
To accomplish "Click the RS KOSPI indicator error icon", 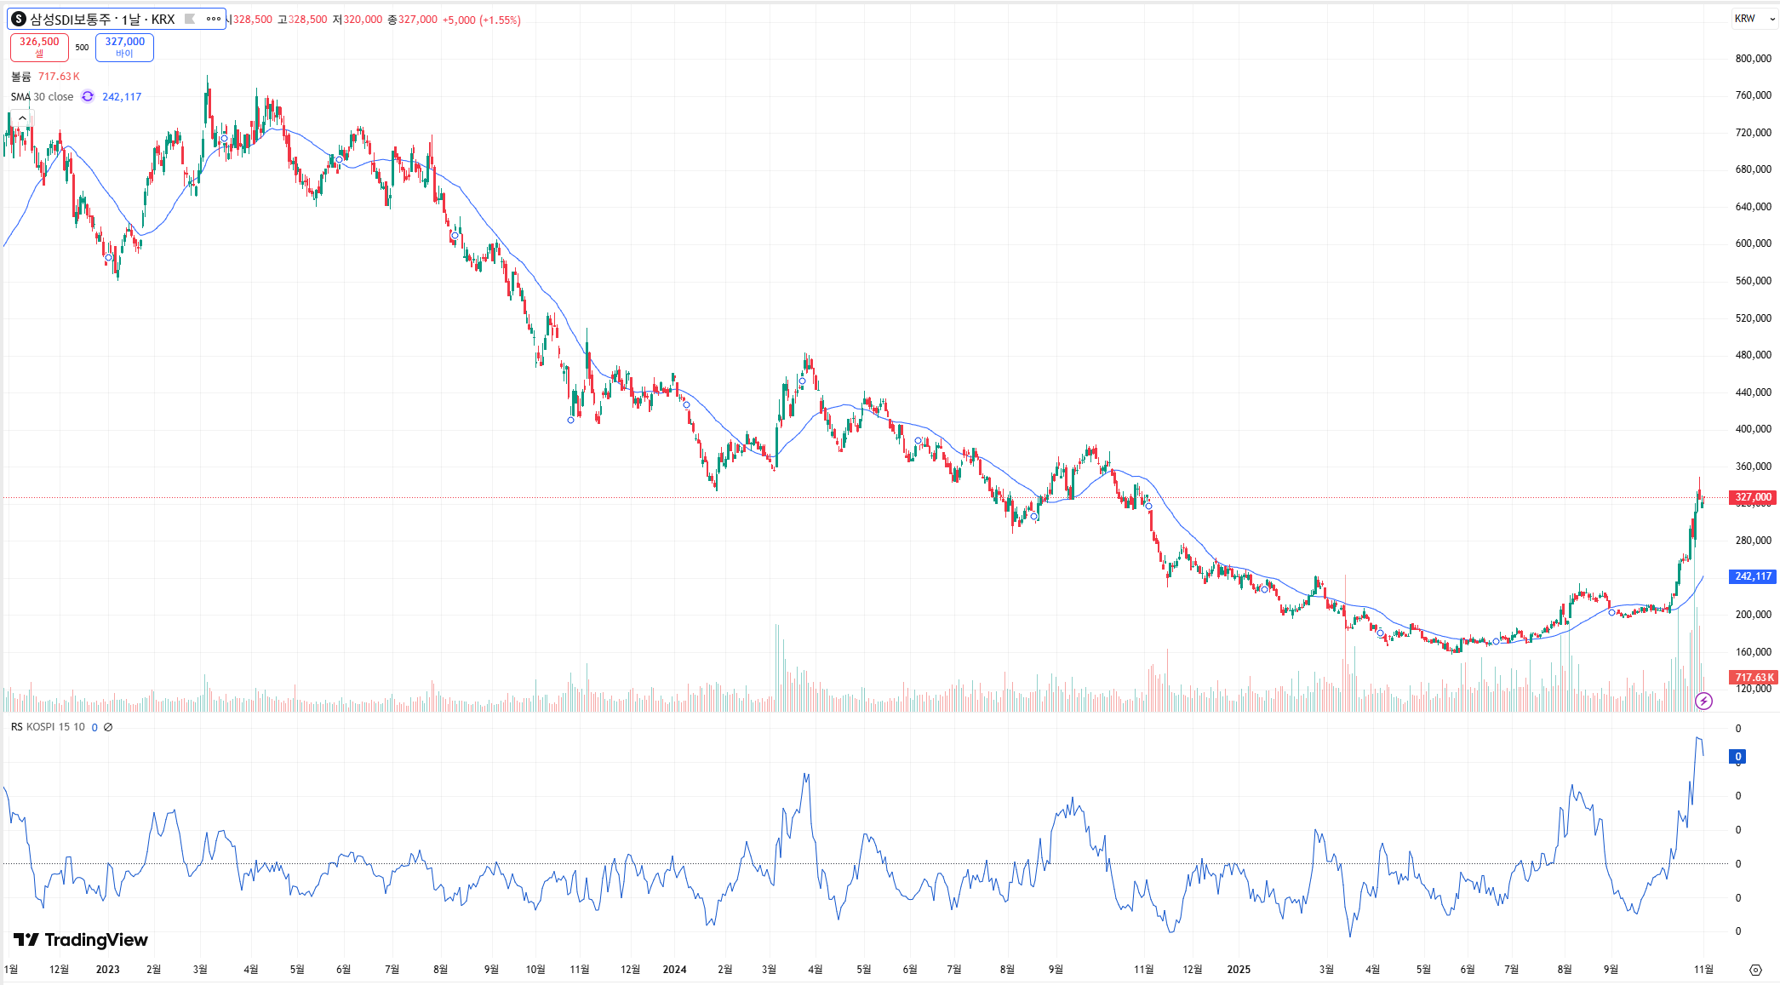I will click(x=108, y=727).
